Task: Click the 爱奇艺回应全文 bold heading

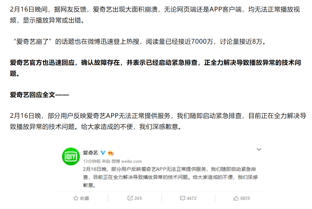Action: click(x=40, y=95)
